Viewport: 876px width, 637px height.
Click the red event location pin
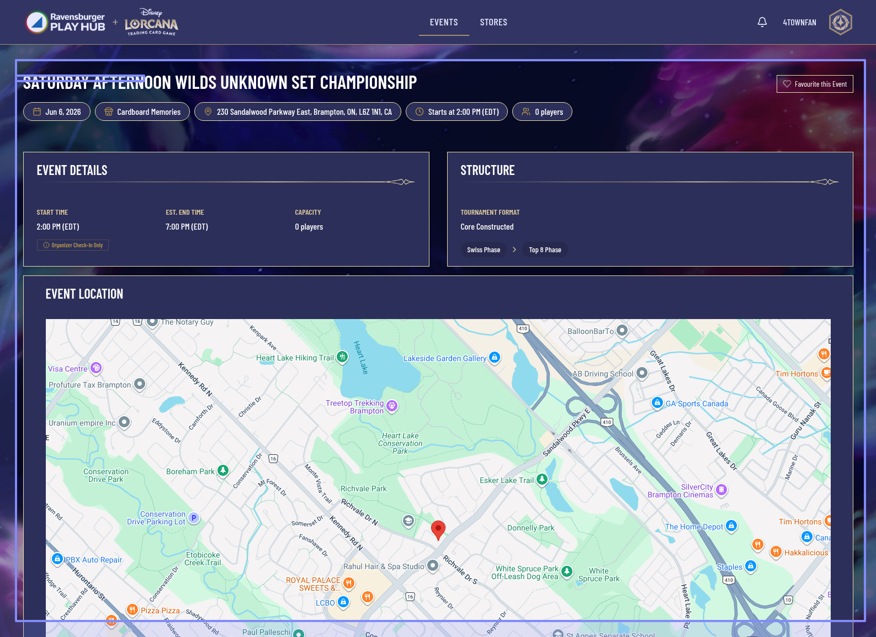[x=438, y=530]
